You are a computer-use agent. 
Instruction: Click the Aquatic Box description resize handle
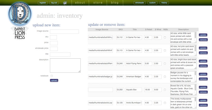[x=196, y=94]
